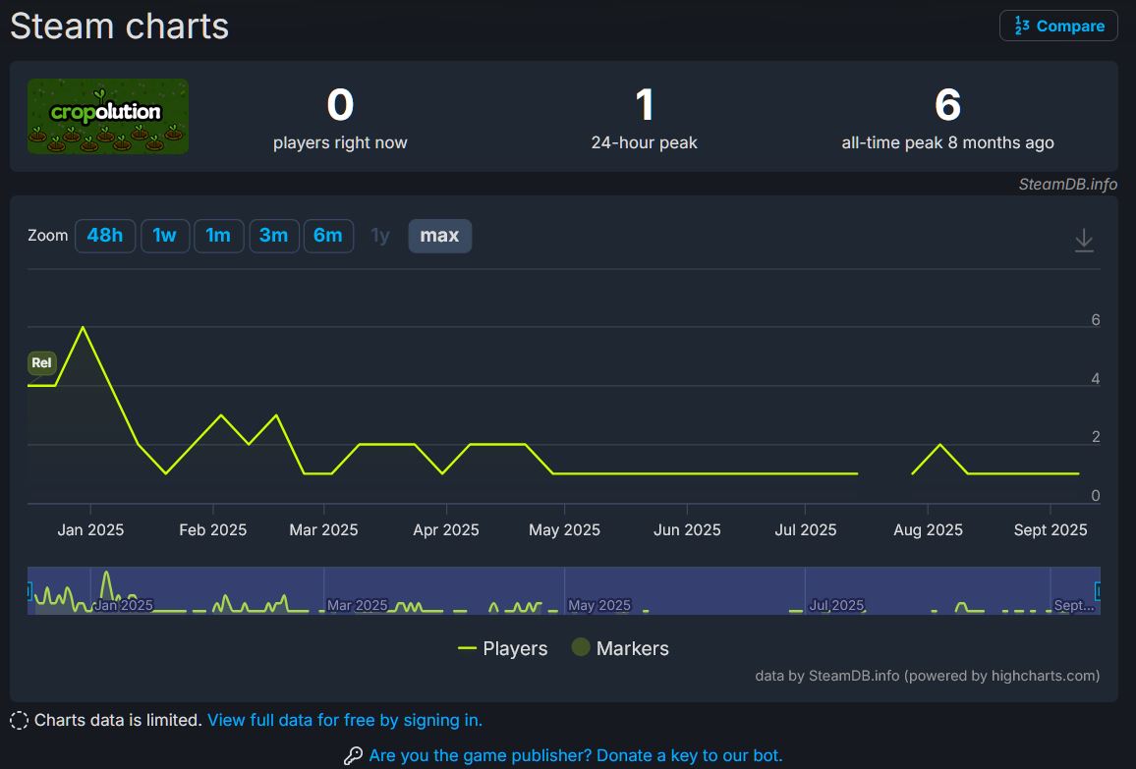Toggle the Players series in legend
1136x769 pixels.
pyautogui.click(x=503, y=648)
